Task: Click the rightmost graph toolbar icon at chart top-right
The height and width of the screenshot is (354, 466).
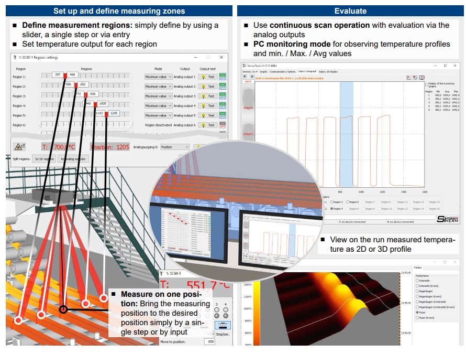Action: click(x=421, y=77)
